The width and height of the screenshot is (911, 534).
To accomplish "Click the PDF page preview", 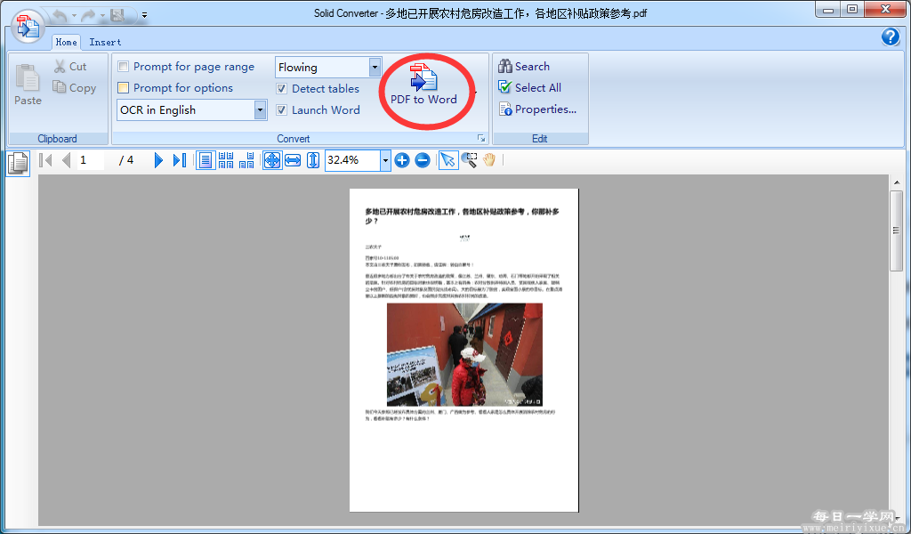I will point(464,350).
